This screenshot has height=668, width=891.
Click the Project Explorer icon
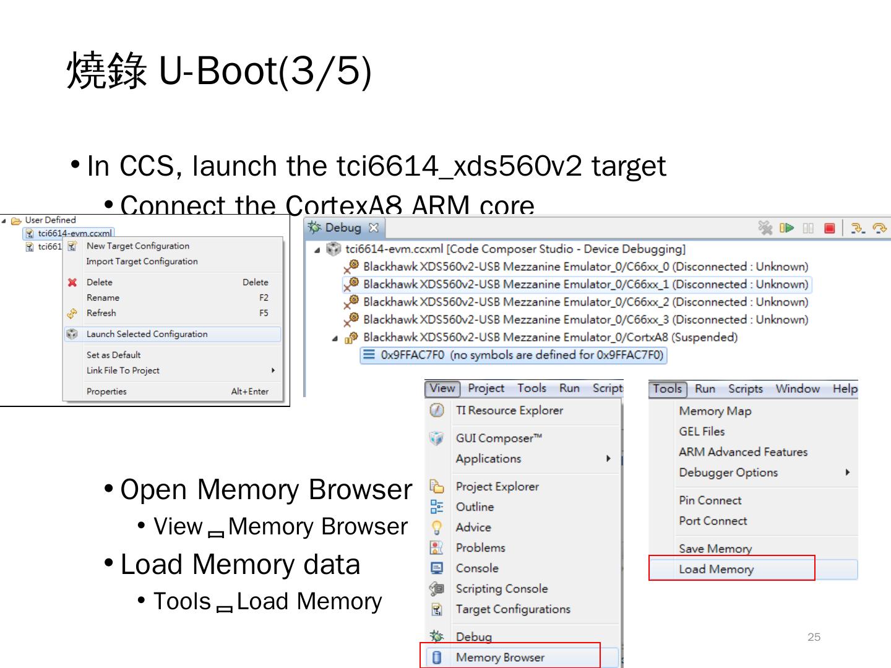(437, 487)
